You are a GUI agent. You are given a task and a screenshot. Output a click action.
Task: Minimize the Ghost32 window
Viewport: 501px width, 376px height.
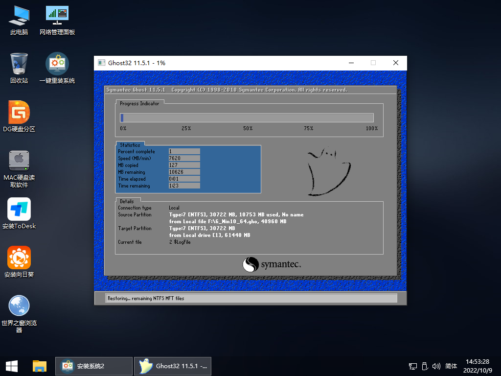[x=351, y=63]
